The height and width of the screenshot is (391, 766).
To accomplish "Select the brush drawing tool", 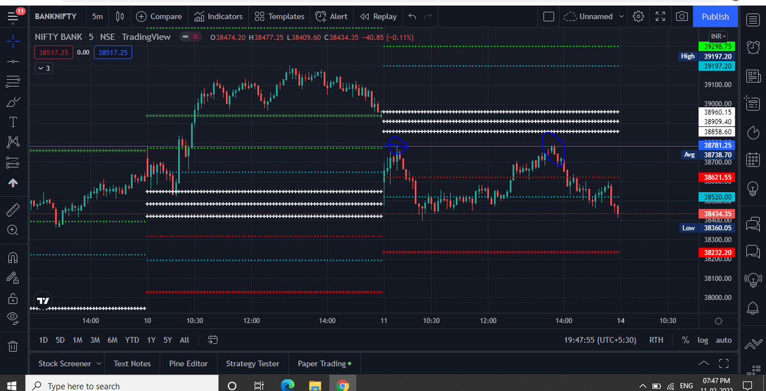I will [x=12, y=101].
